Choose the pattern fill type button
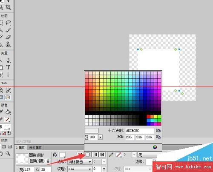The width and height of the screenshot is (213, 172). 102,155
